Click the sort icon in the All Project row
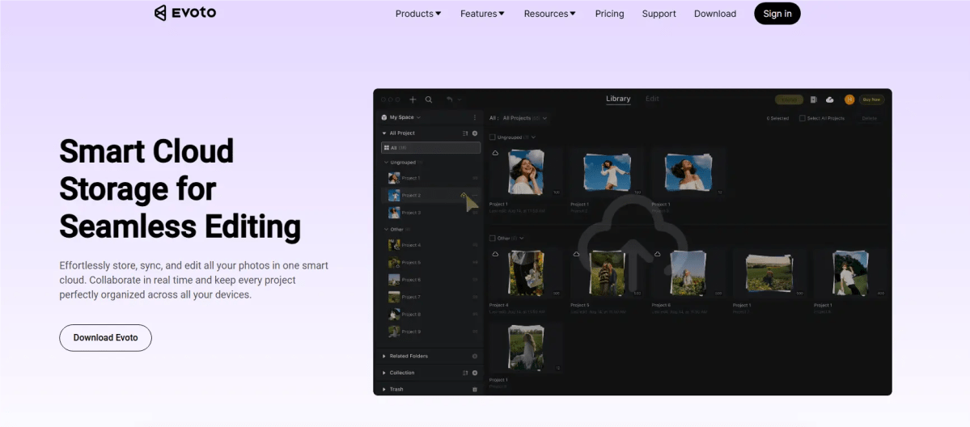This screenshot has height=427, width=970. click(x=465, y=133)
